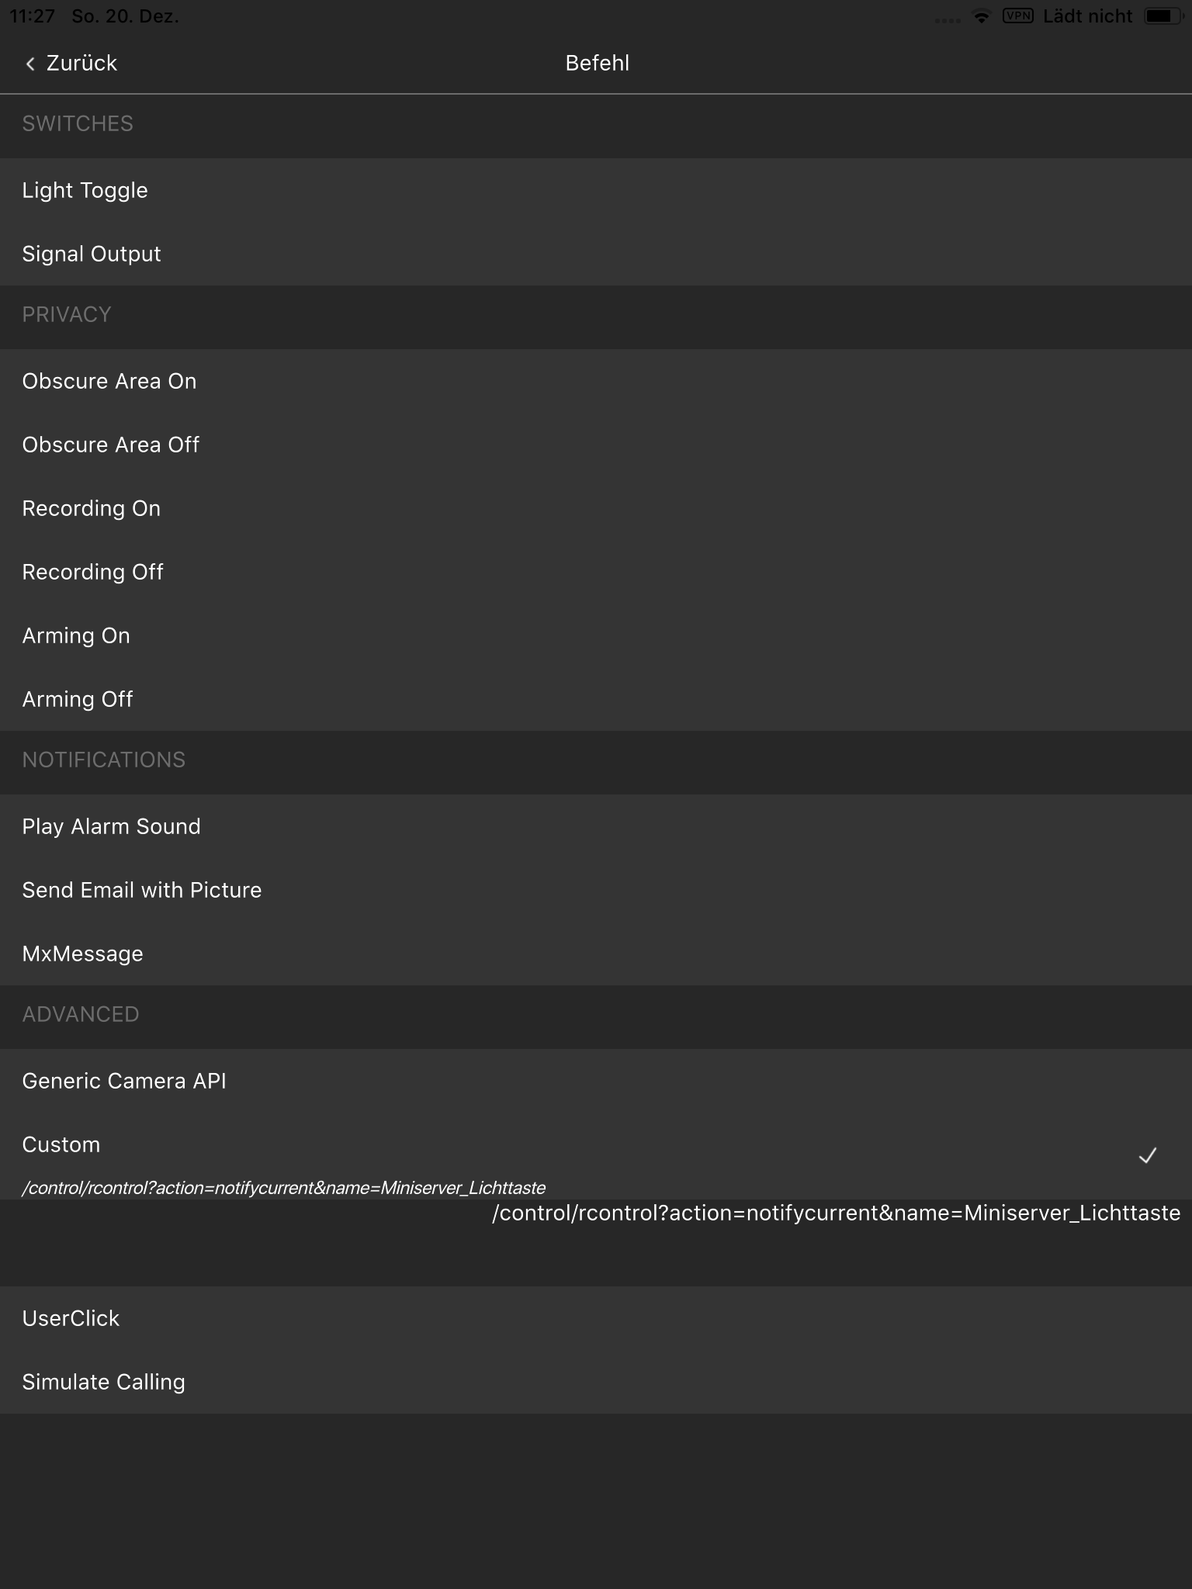
Task: Tap the back chevron arrow icon
Action: coord(30,64)
